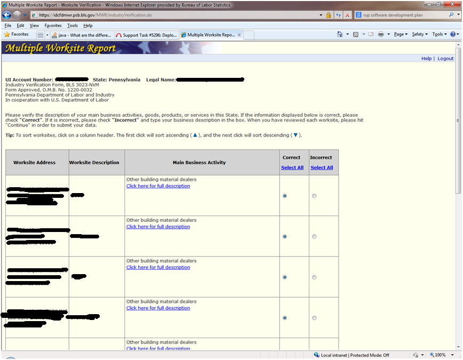Open the Quick Tabs grid icon
Image resolution: width=463 pixels, height=360 pixels.
pyautogui.click(x=41, y=35)
